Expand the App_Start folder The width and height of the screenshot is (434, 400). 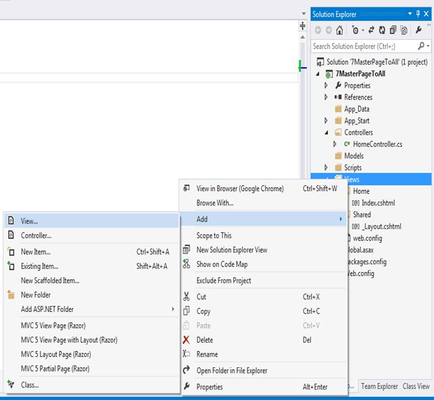click(326, 121)
